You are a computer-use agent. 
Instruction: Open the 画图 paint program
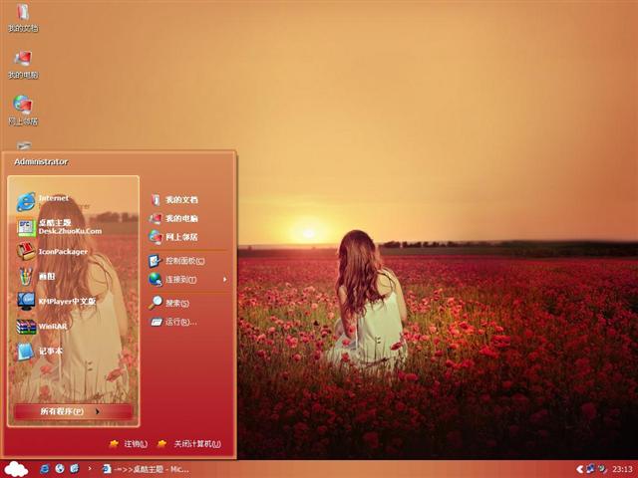(x=37, y=277)
